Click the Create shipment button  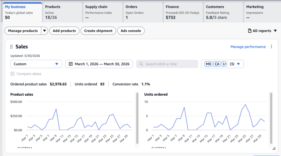[98, 31]
